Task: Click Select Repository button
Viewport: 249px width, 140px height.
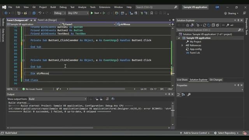Action: (x=226, y=133)
